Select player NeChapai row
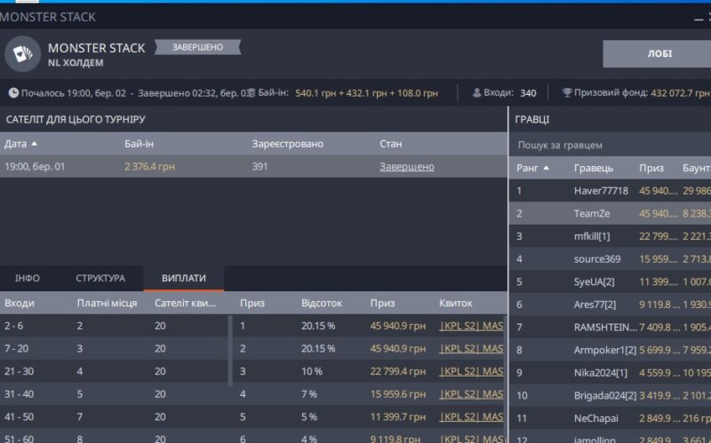The height and width of the screenshot is (443, 711). point(610,418)
